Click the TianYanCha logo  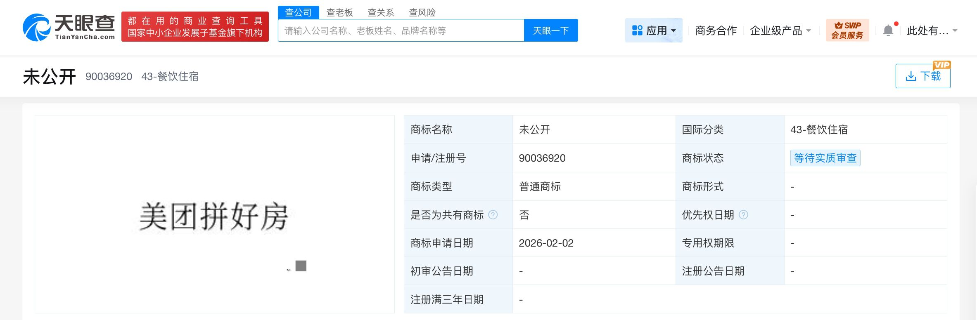pyautogui.click(x=69, y=27)
